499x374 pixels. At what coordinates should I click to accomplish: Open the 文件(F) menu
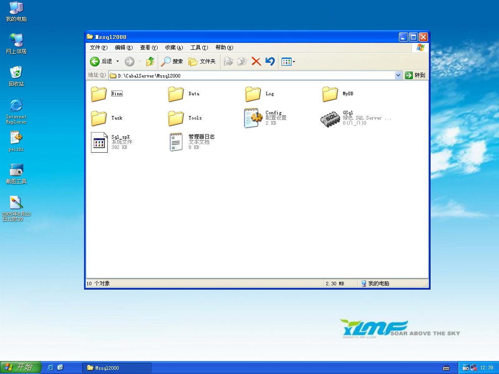pos(98,48)
